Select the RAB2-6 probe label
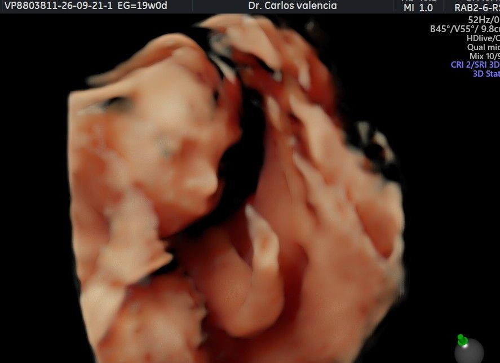This screenshot has width=500, height=363. [x=477, y=8]
